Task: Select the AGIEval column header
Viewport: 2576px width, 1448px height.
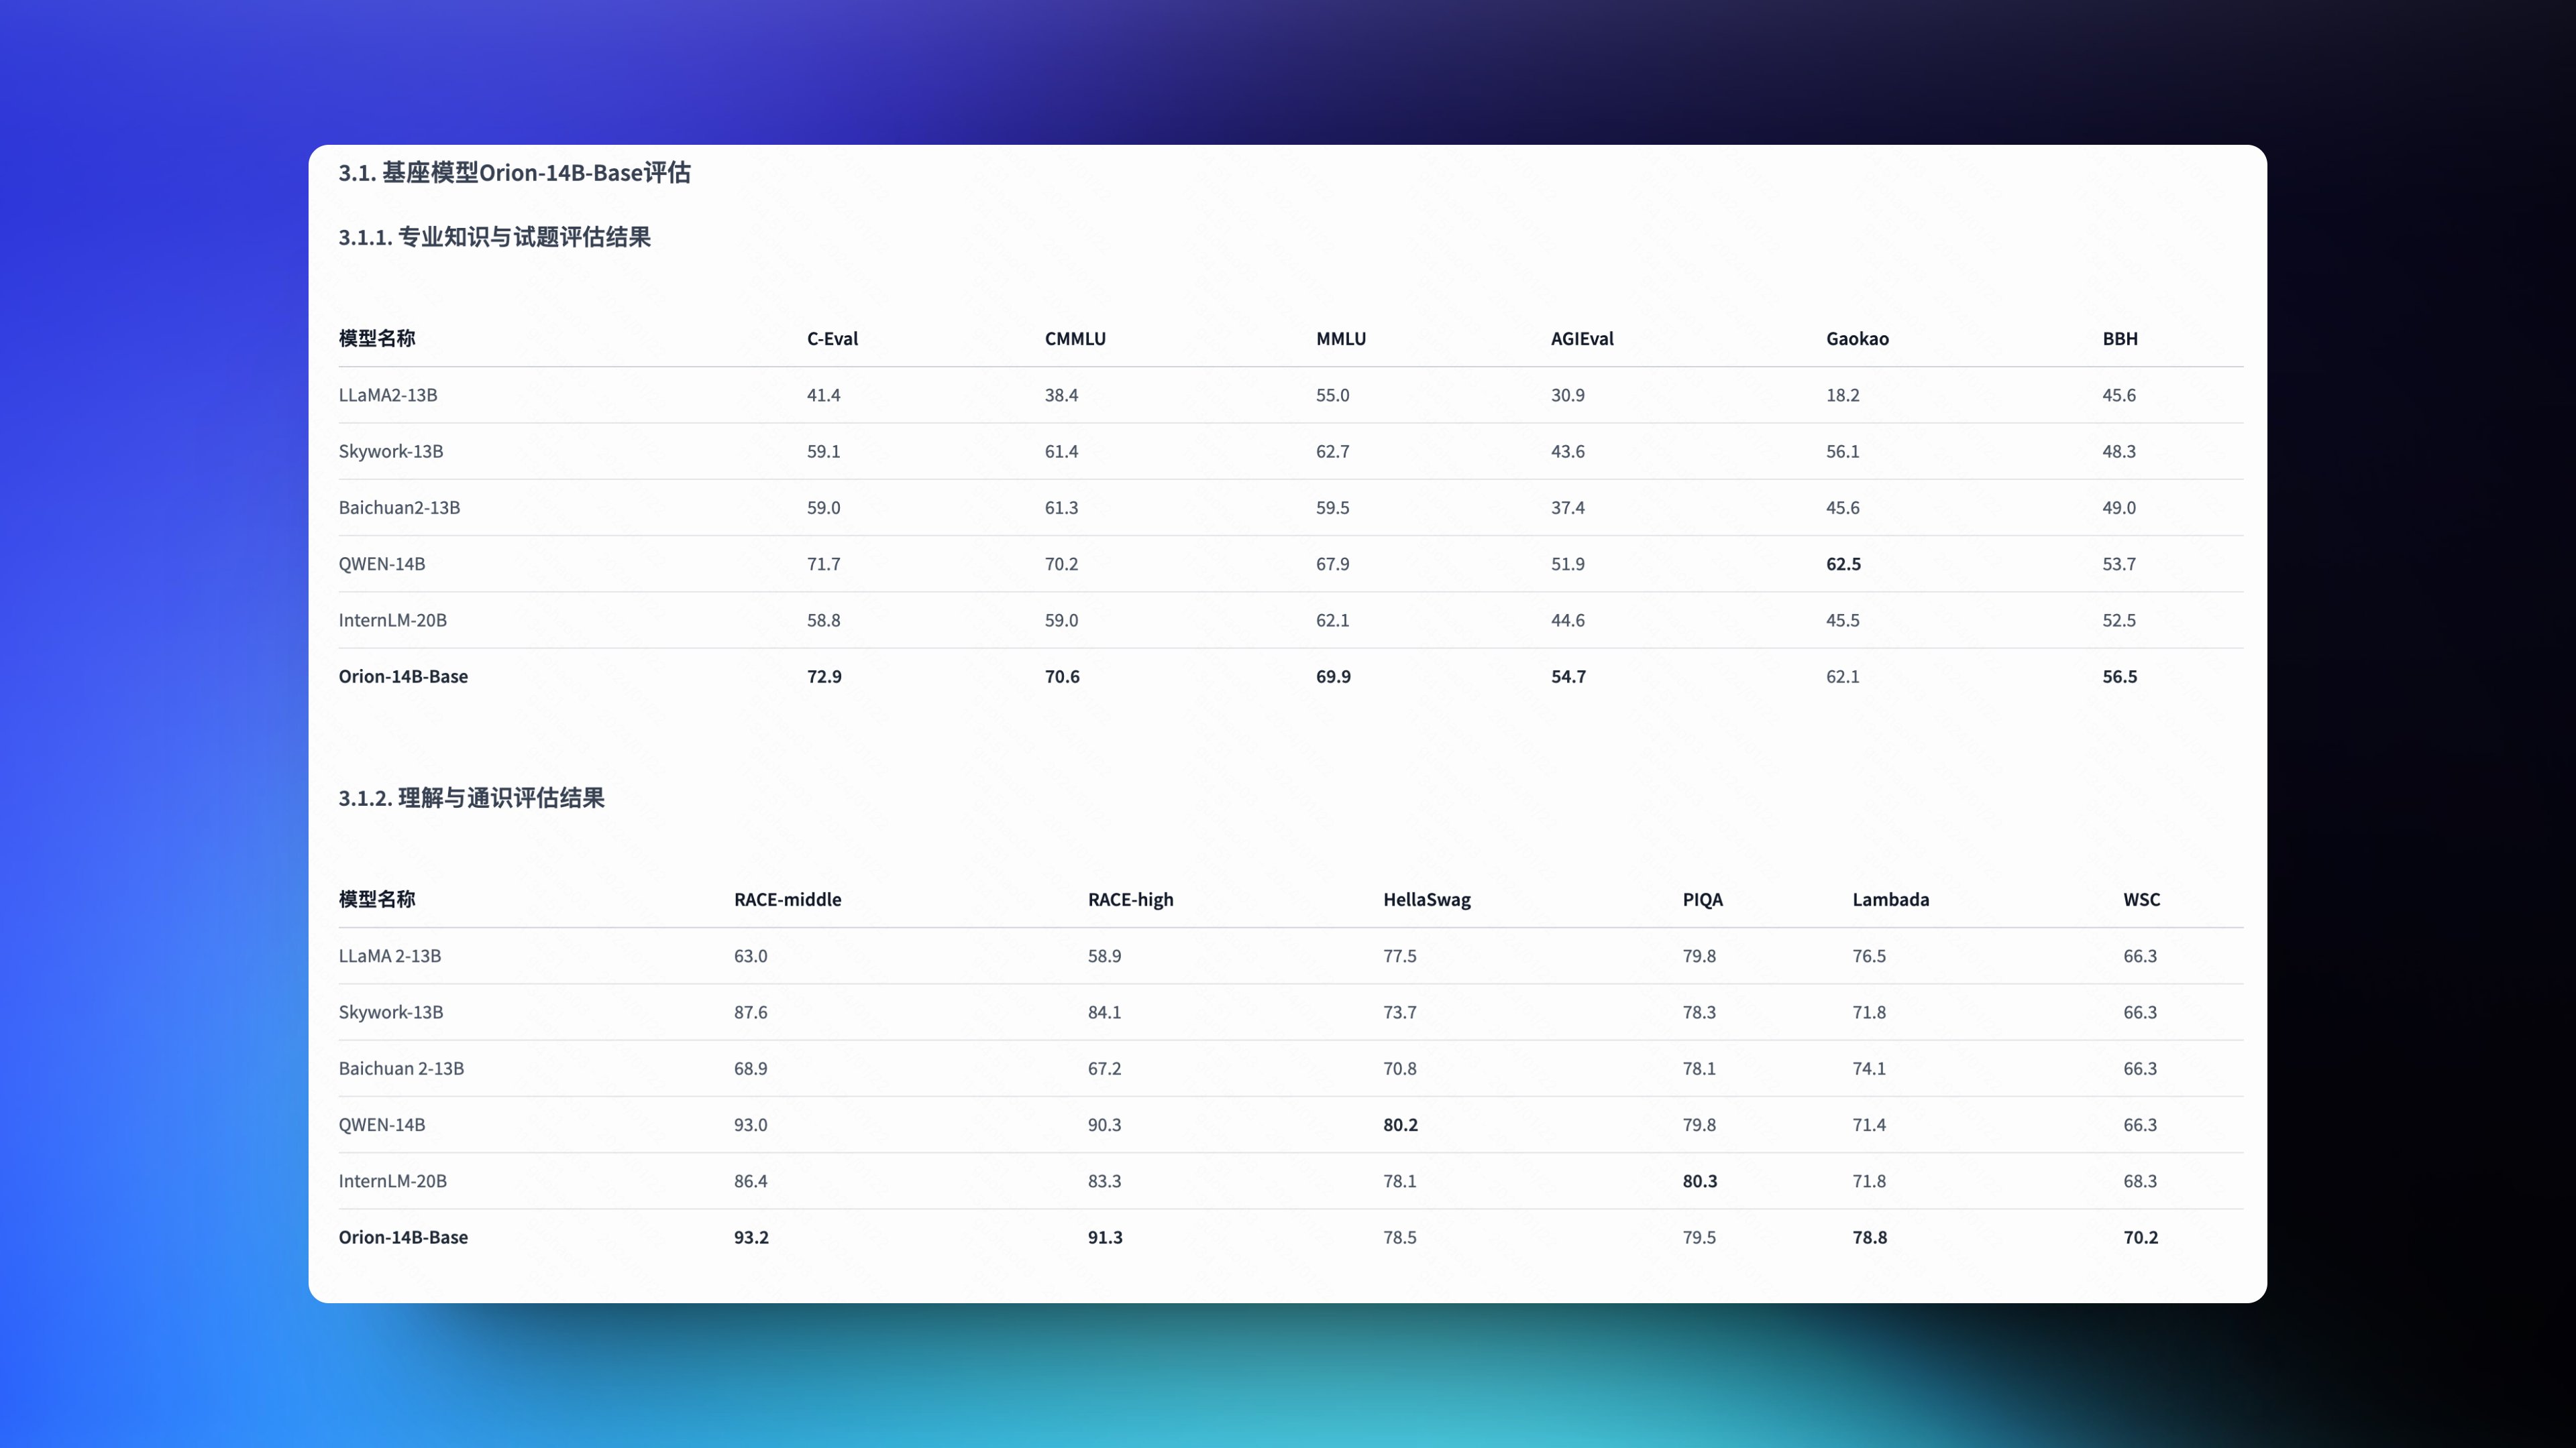Action: 1582,339
